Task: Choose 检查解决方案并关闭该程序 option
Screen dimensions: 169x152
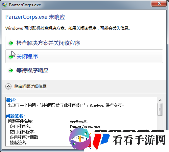Action: click(x=84, y=43)
